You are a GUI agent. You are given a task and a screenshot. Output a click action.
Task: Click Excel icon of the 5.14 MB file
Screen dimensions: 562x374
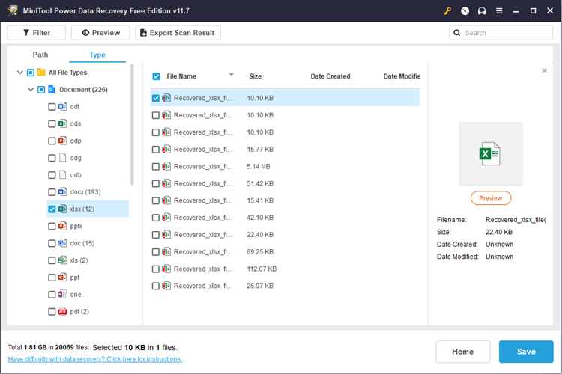click(166, 166)
